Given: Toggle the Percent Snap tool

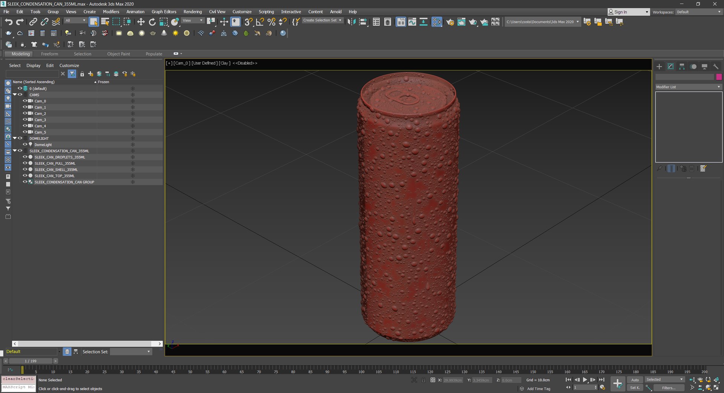Looking at the screenshot, I should click(x=271, y=22).
